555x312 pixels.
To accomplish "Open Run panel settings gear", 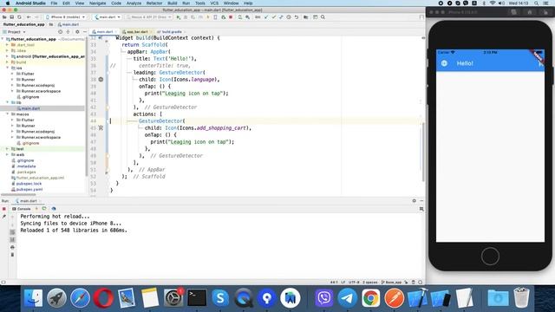I will tap(415, 200).
